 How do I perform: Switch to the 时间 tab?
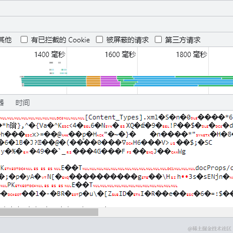(x=22, y=103)
